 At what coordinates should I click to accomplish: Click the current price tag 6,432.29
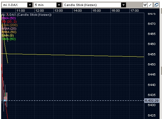coord(152,101)
